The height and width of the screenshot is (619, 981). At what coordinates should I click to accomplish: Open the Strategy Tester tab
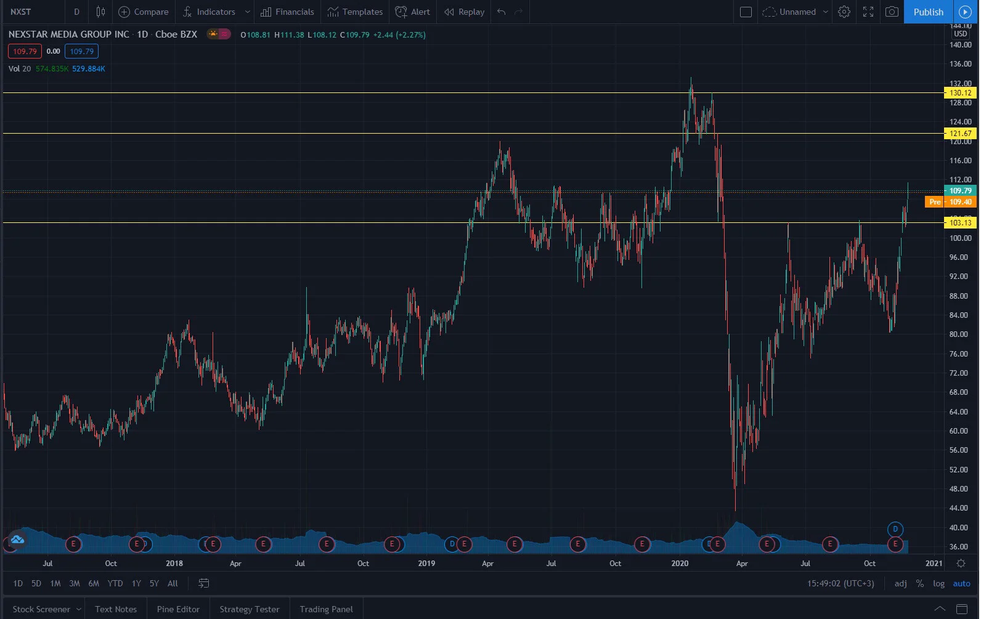pos(250,609)
